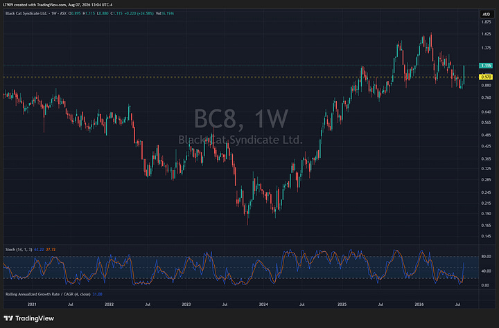Click the '2023' time axis label

tap(186, 304)
